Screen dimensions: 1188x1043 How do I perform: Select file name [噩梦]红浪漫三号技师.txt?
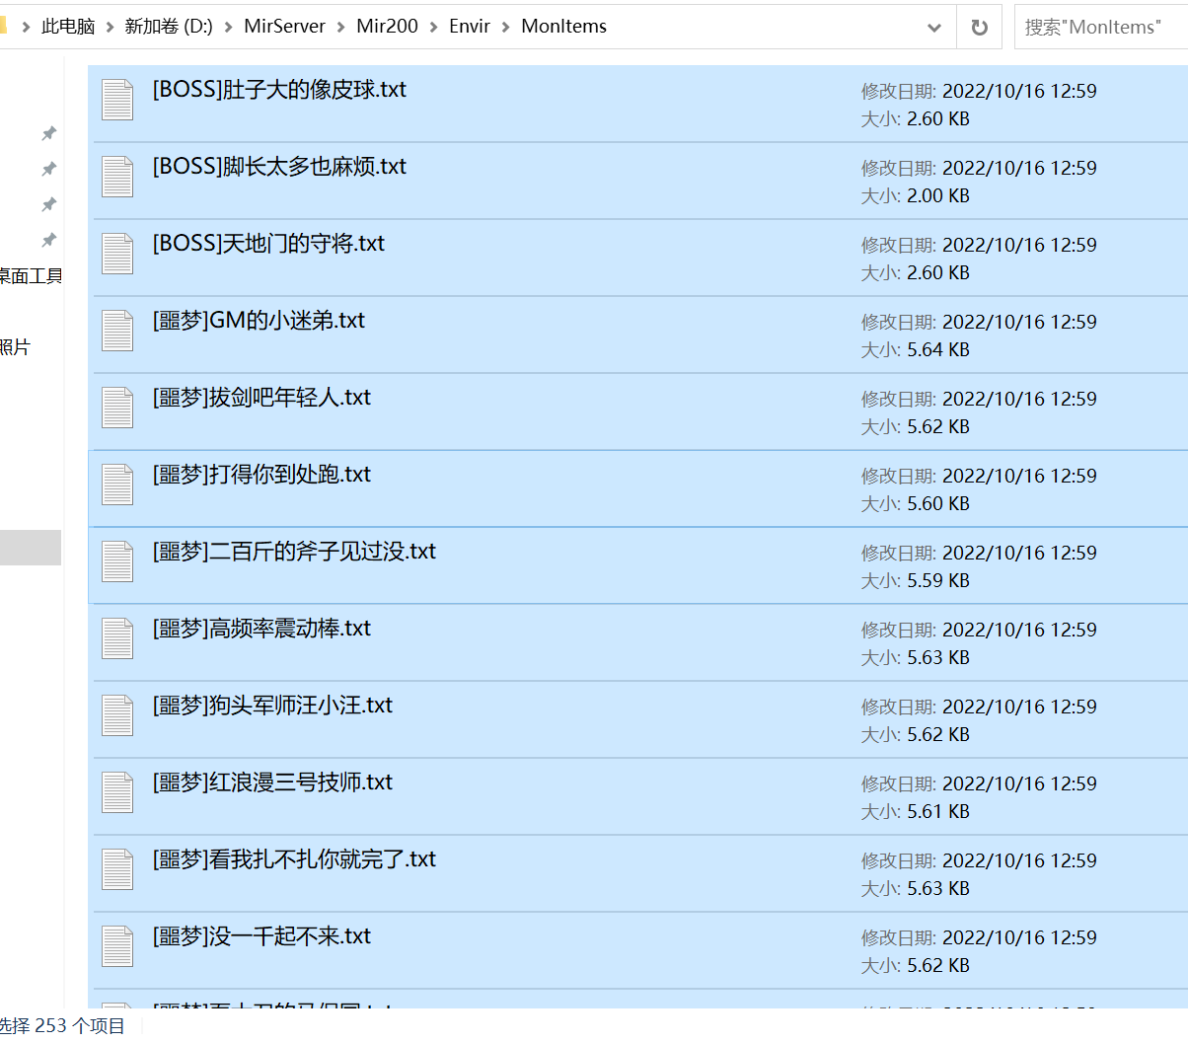point(272,782)
